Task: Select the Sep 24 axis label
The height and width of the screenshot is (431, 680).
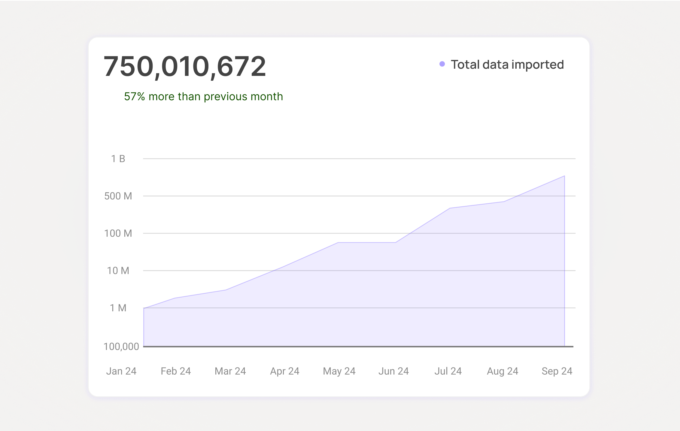Action: [557, 371]
